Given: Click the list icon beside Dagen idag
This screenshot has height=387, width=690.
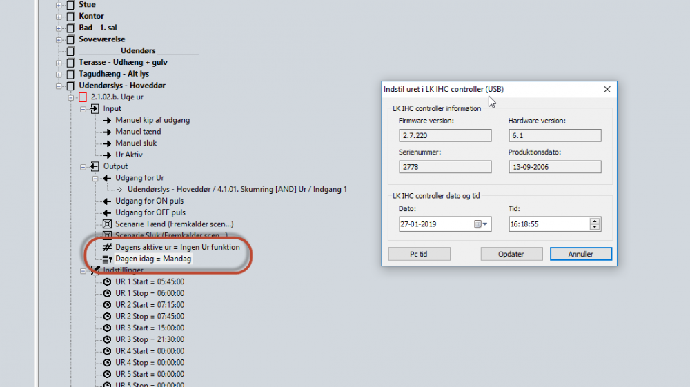Looking at the screenshot, I should (107, 259).
